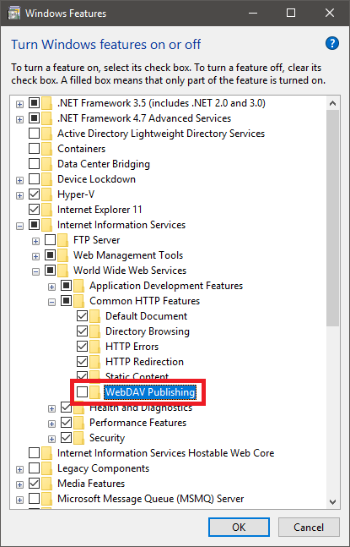Check Internet Information Services Hostable Web Core
This screenshot has height=547, width=350.
(x=34, y=453)
